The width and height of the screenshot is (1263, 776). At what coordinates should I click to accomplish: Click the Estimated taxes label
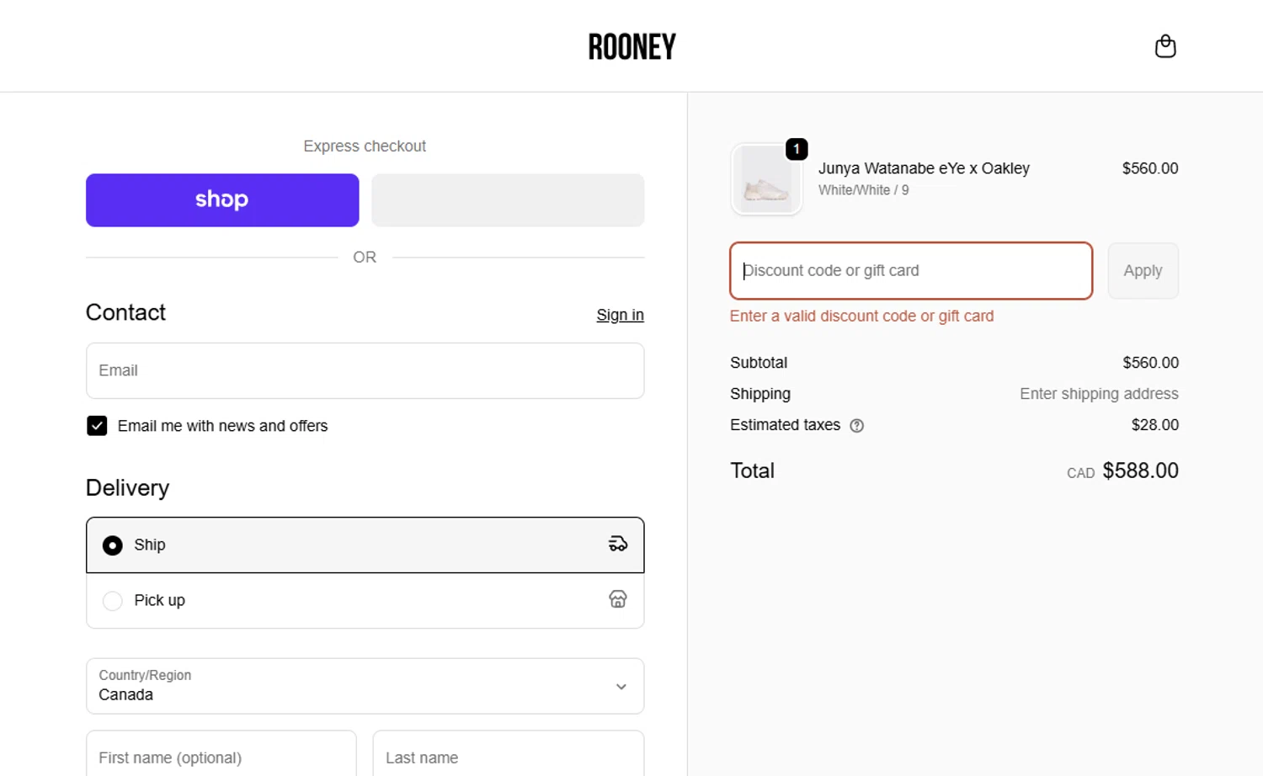pyautogui.click(x=785, y=425)
